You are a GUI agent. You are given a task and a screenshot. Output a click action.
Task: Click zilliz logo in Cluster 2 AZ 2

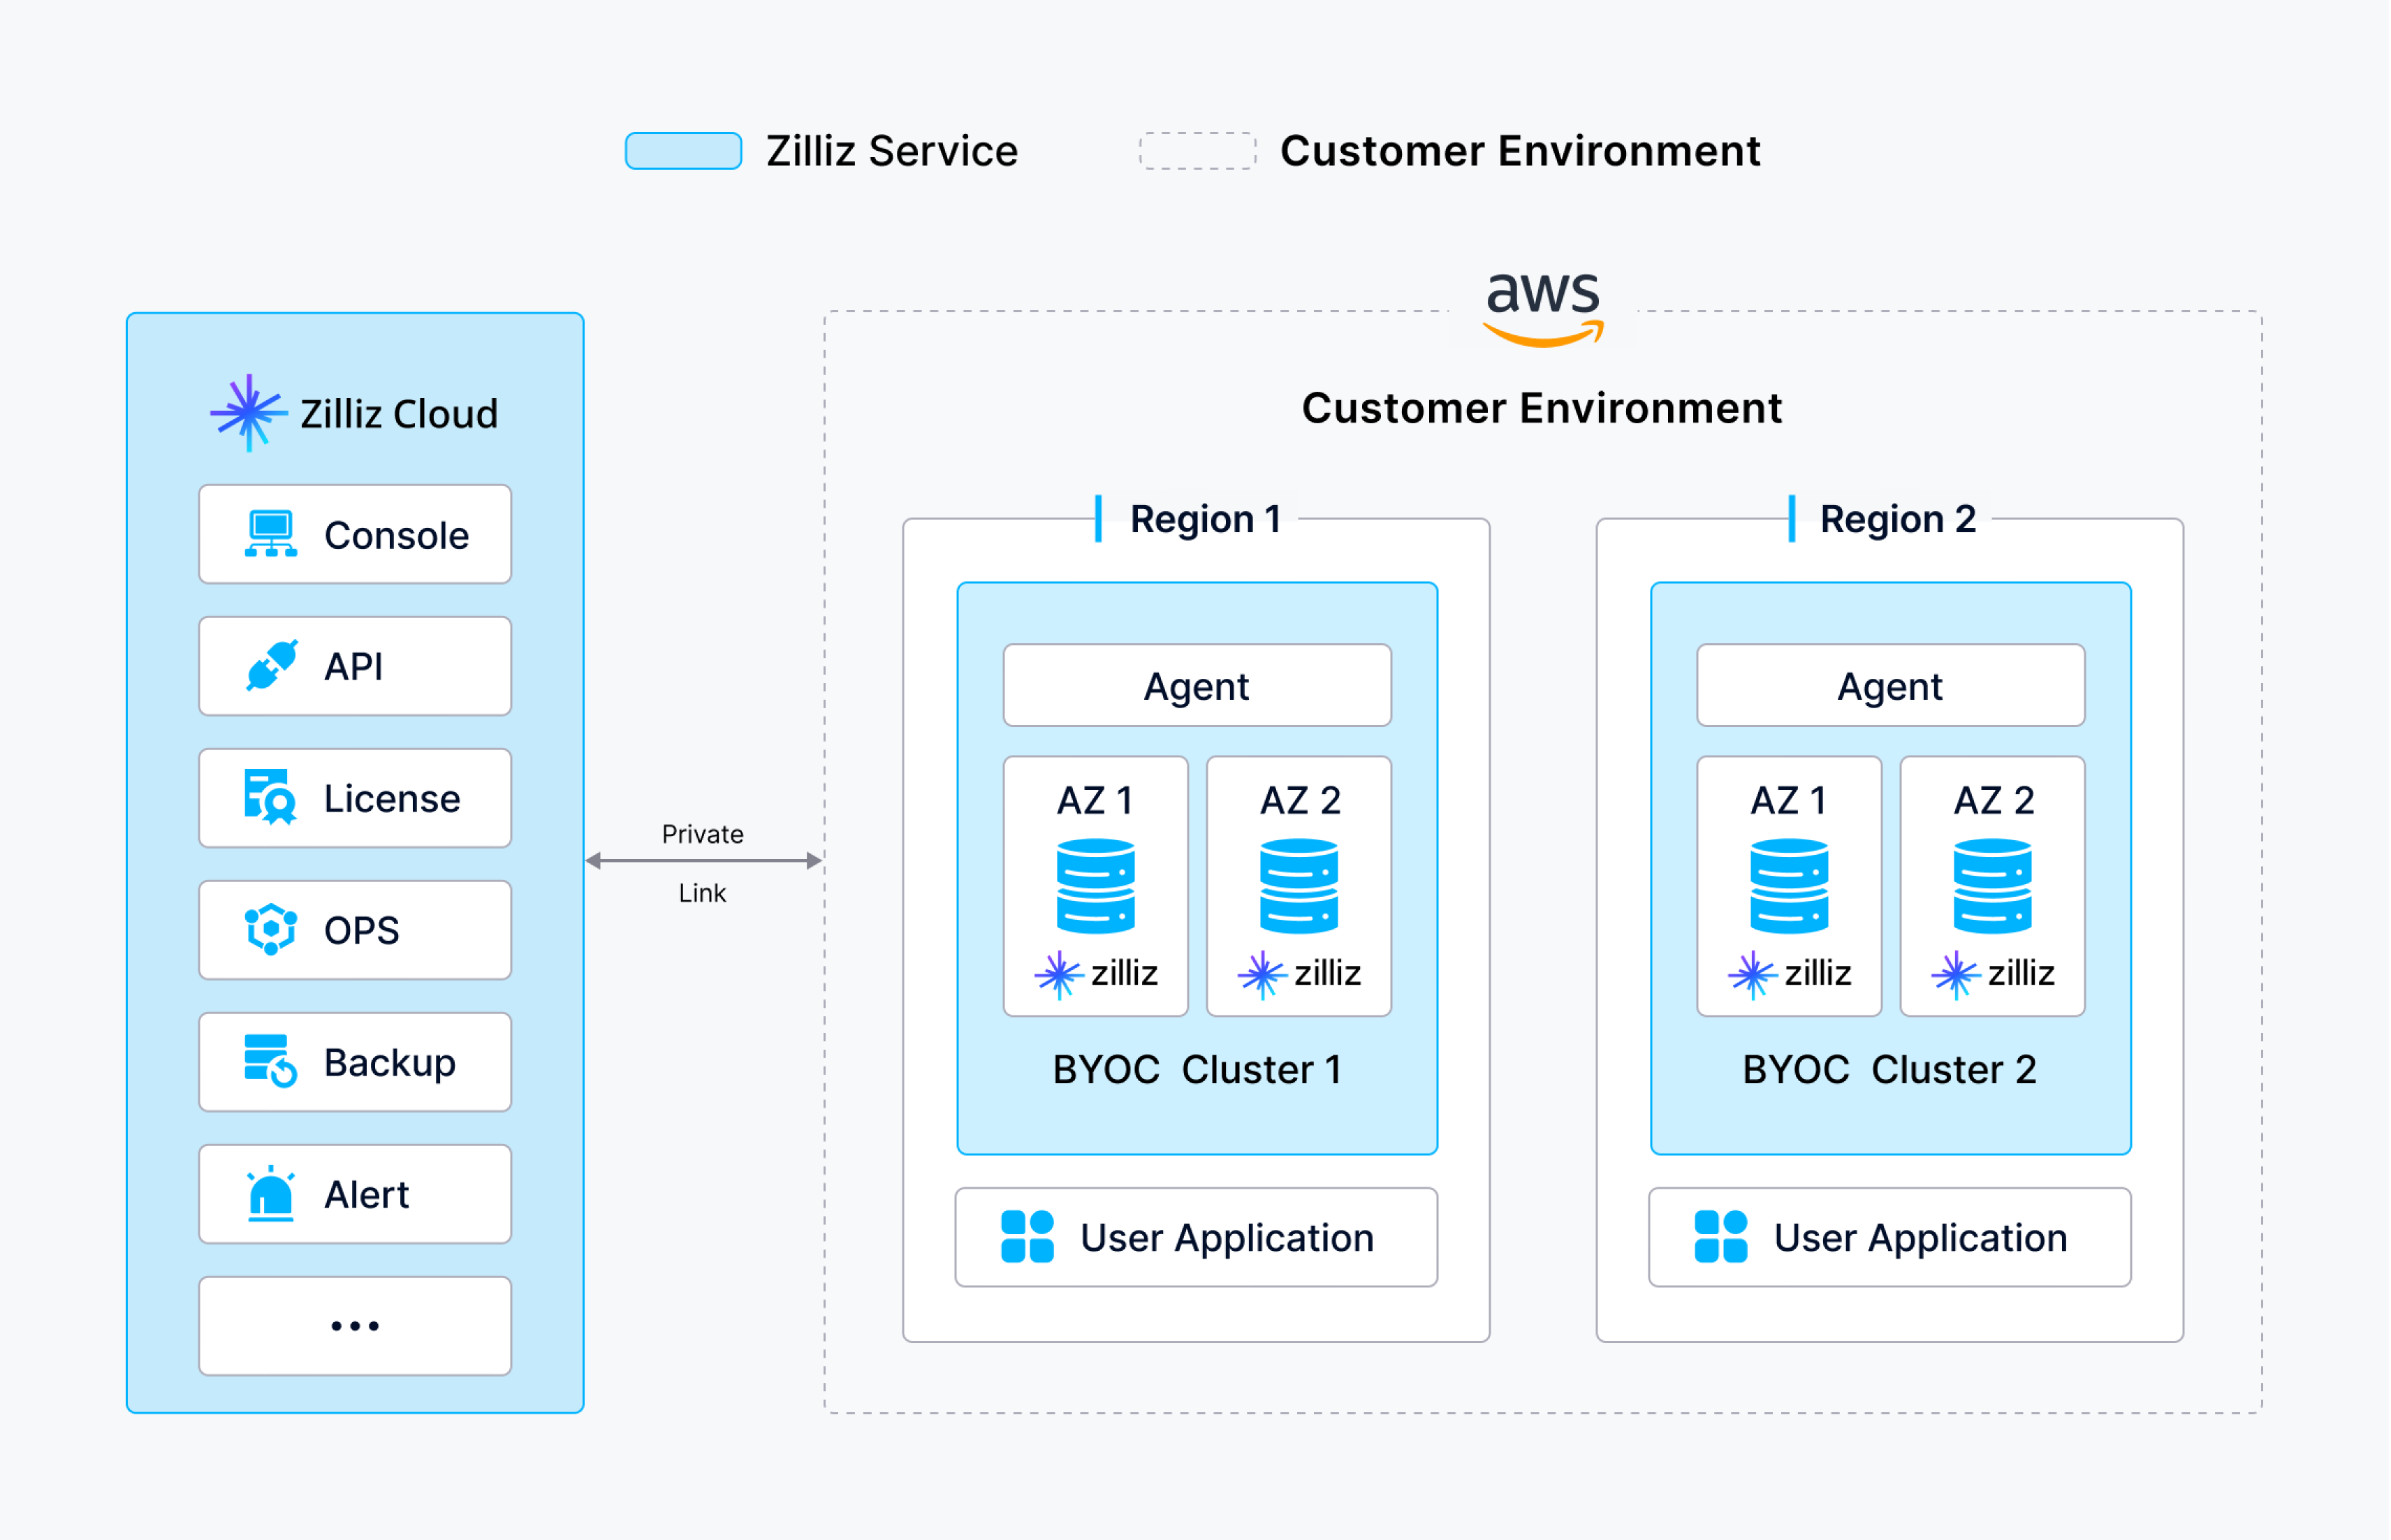pyautogui.click(x=1993, y=974)
